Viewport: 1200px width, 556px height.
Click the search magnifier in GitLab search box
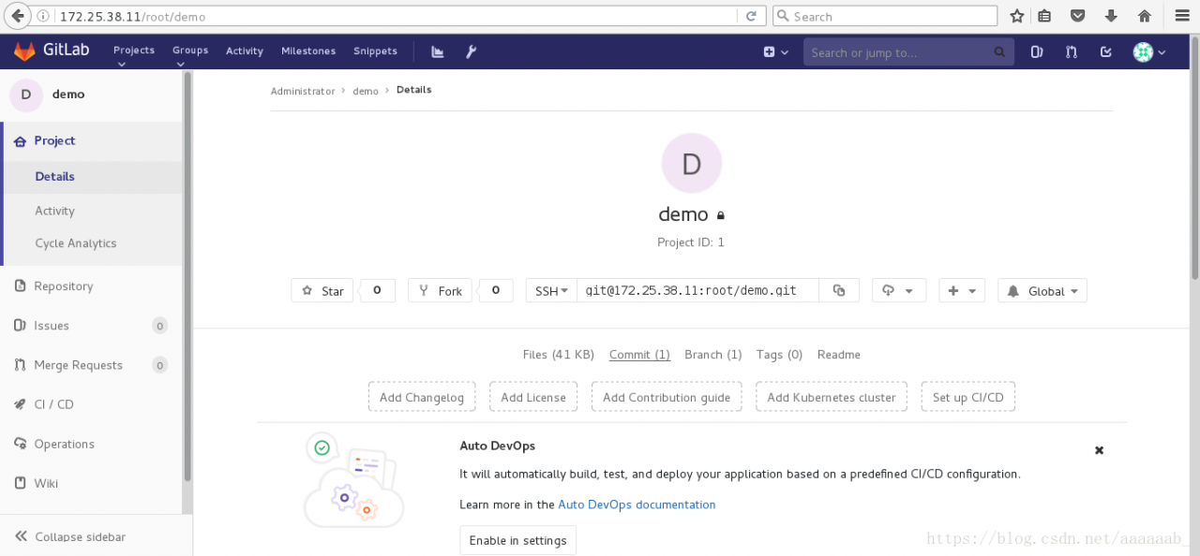999,52
